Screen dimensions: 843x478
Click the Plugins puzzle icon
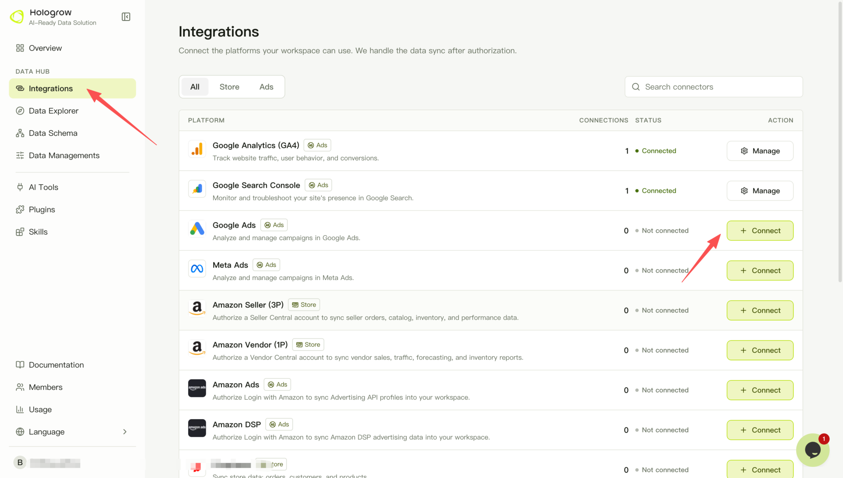[20, 210]
